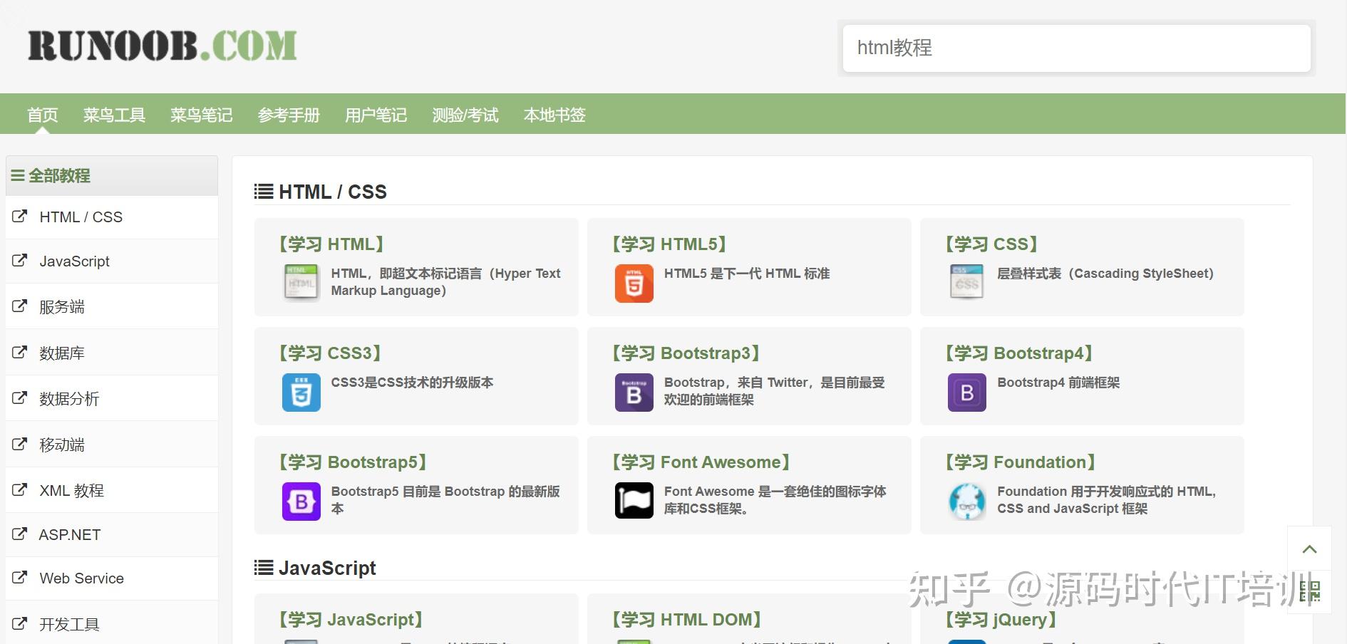Open the 【学习 Foundation】 link

click(1020, 462)
